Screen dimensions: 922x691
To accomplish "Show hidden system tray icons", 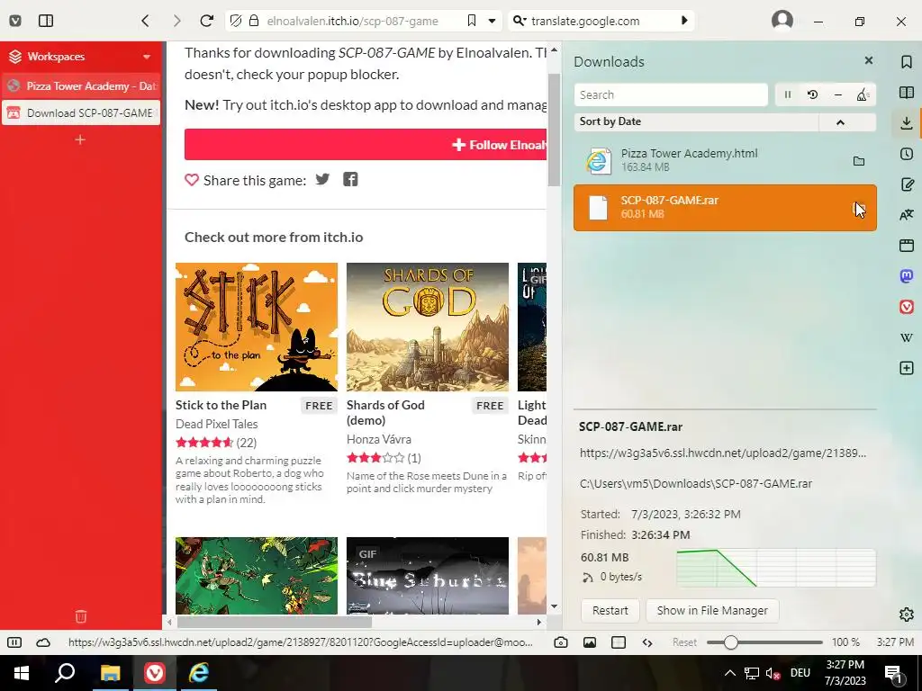I will pos(729,673).
